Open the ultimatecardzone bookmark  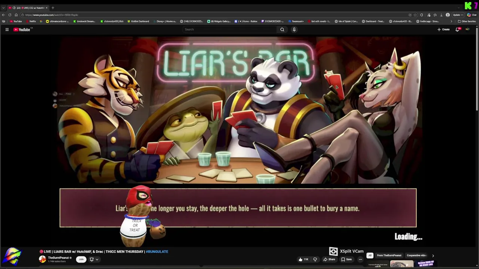tap(57, 21)
